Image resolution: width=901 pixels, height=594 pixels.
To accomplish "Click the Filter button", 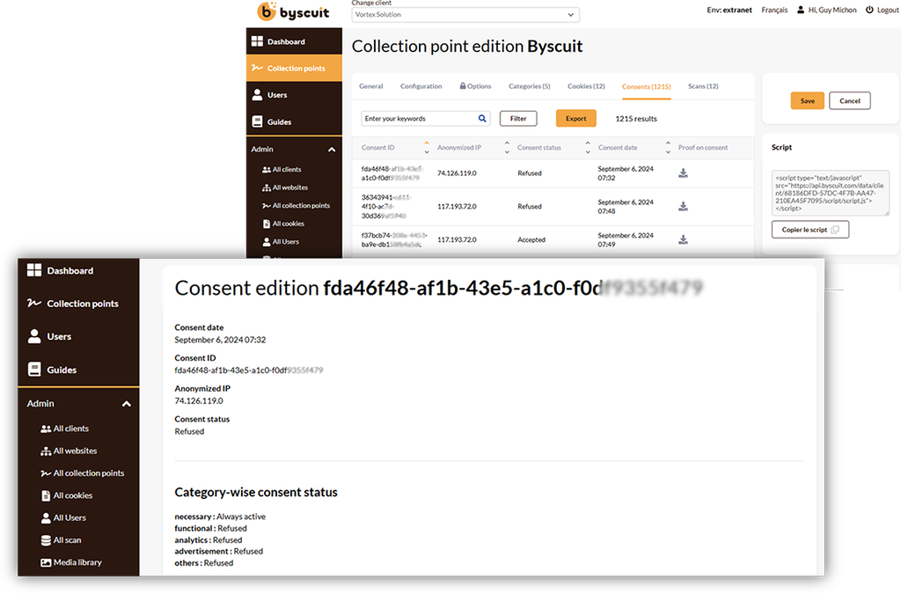I will (518, 118).
